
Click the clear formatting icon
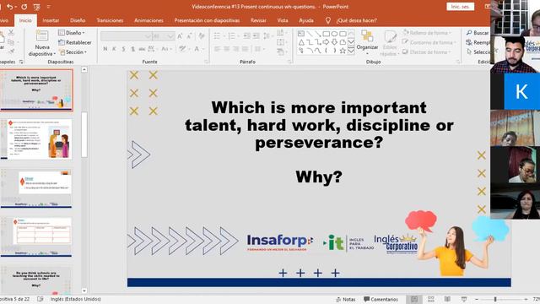click(202, 36)
